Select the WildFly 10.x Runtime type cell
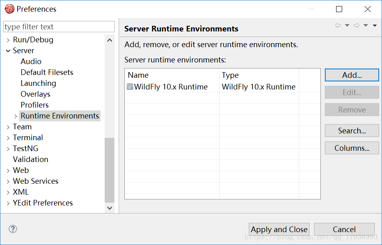Screen dimensions: 382x245 click(x=259, y=87)
